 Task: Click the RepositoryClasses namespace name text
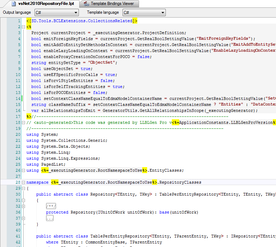pos(179,182)
